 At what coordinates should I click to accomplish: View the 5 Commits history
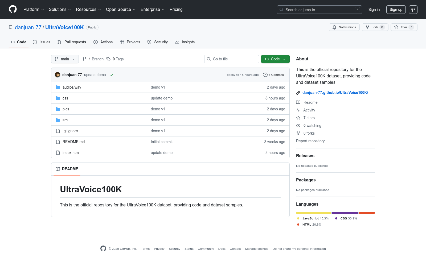tap(273, 75)
